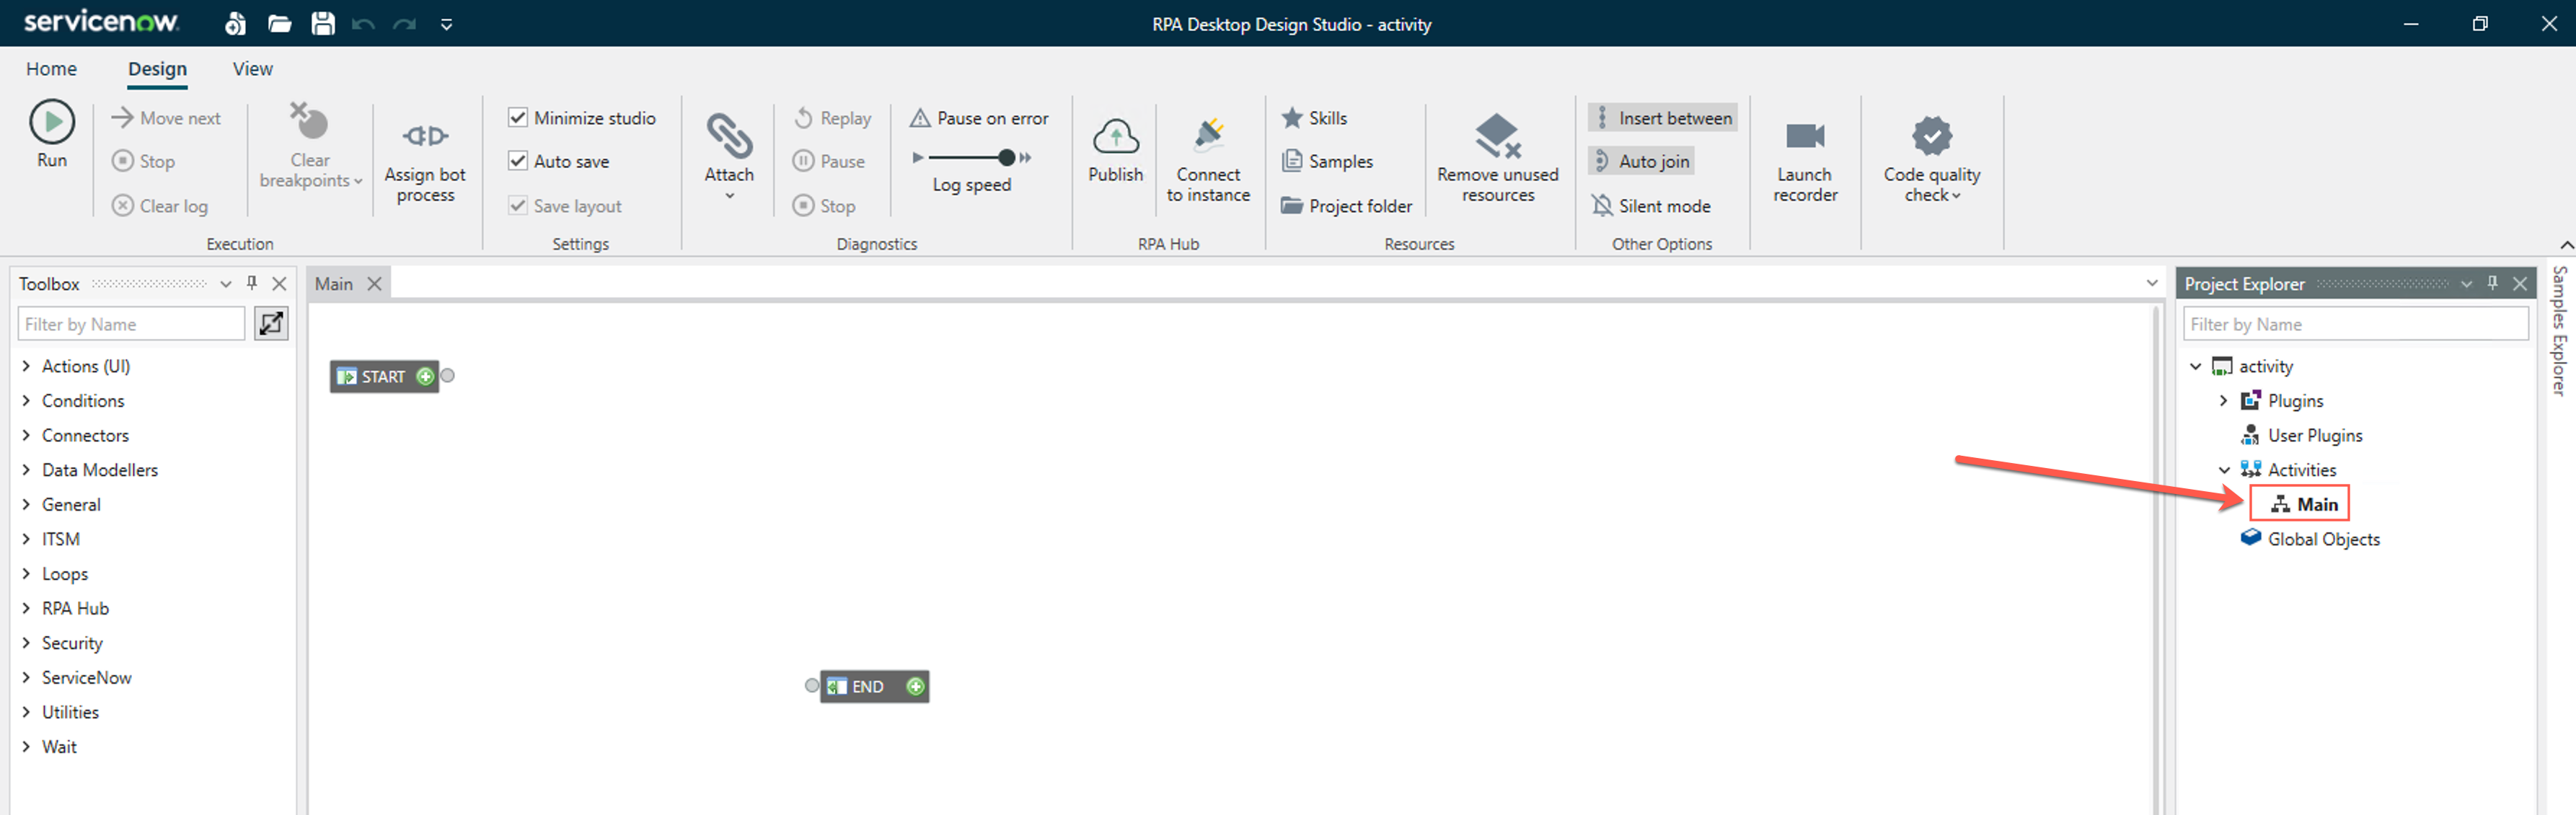Click the Log speed fast-forward arrows
This screenshot has width=2576, height=815.
tap(1025, 157)
